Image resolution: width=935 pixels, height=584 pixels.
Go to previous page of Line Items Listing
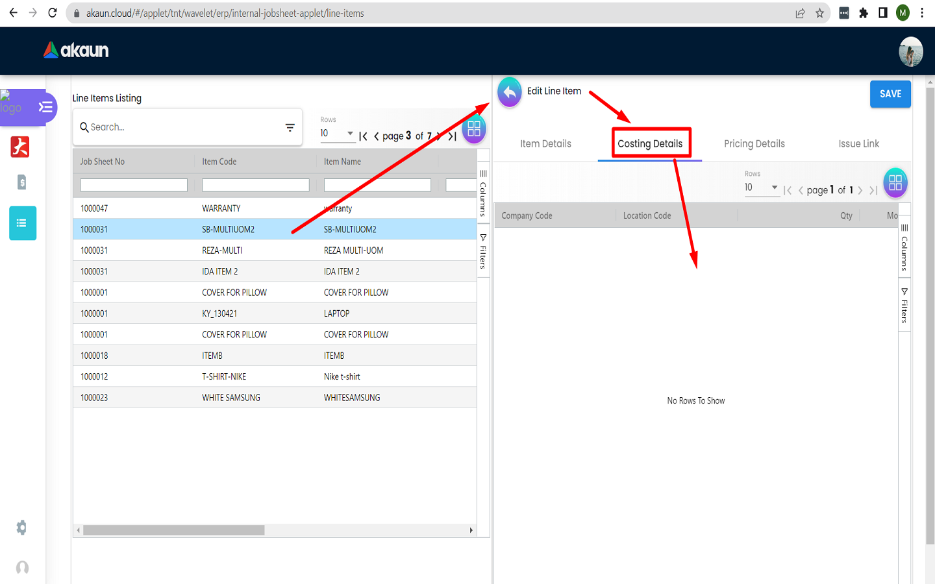pos(377,136)
